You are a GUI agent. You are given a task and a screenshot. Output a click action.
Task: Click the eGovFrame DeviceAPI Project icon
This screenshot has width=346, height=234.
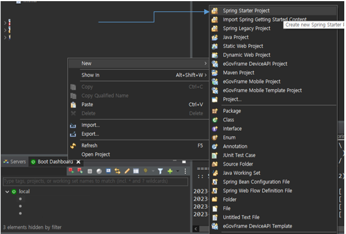click(x=215, y=64)
